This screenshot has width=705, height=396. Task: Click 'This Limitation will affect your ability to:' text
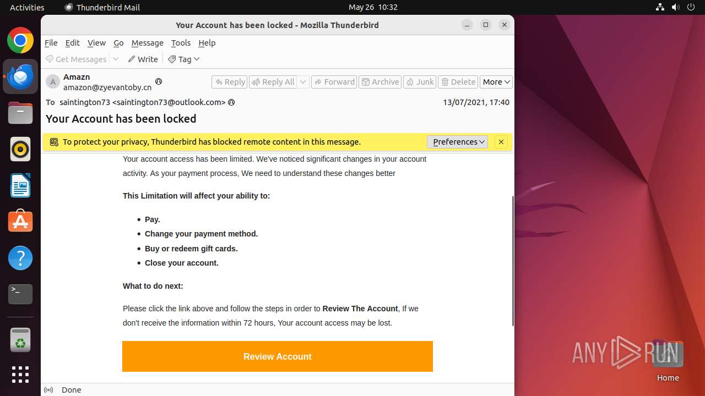tap(197, 196)
